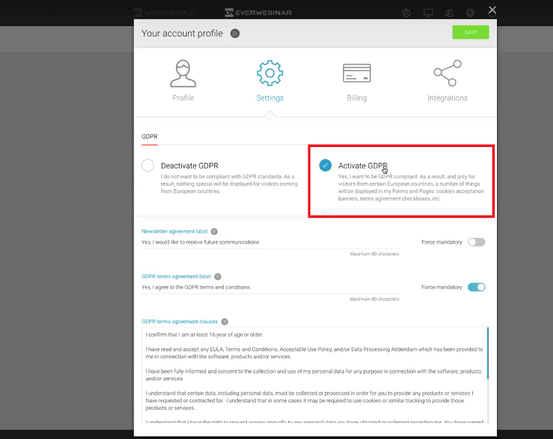Screen dimensions: 553x439
Task: Click the GDPR terms agreement clauses heading
Action: [x=180, y=322]
